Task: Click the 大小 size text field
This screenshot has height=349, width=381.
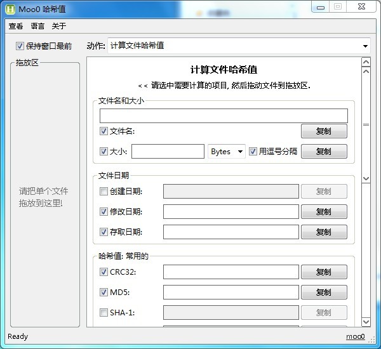Action: [x=167, y=152]
